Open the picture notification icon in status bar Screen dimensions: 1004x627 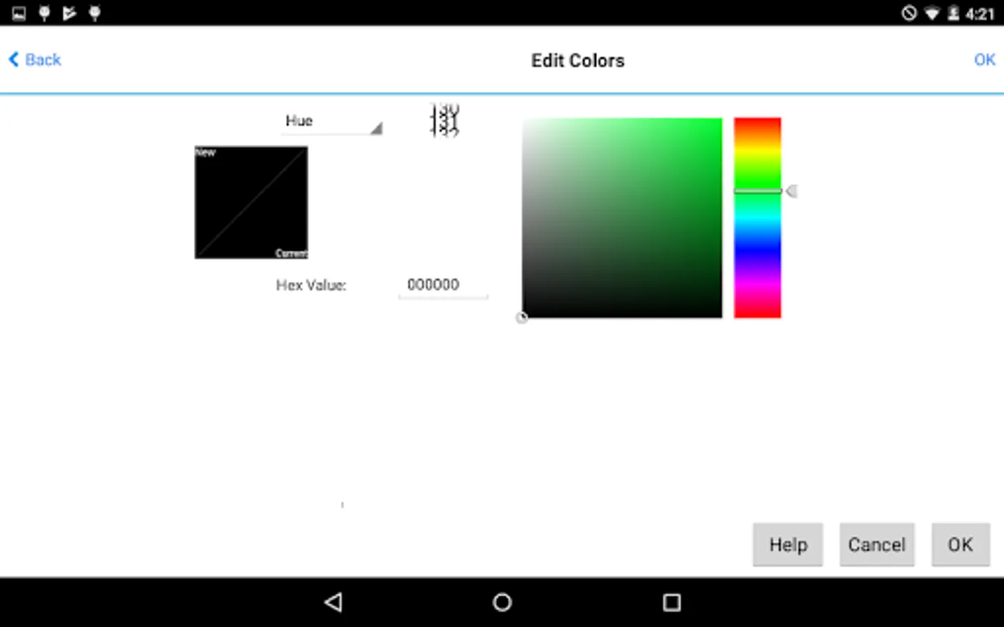[x=19, y=13]
